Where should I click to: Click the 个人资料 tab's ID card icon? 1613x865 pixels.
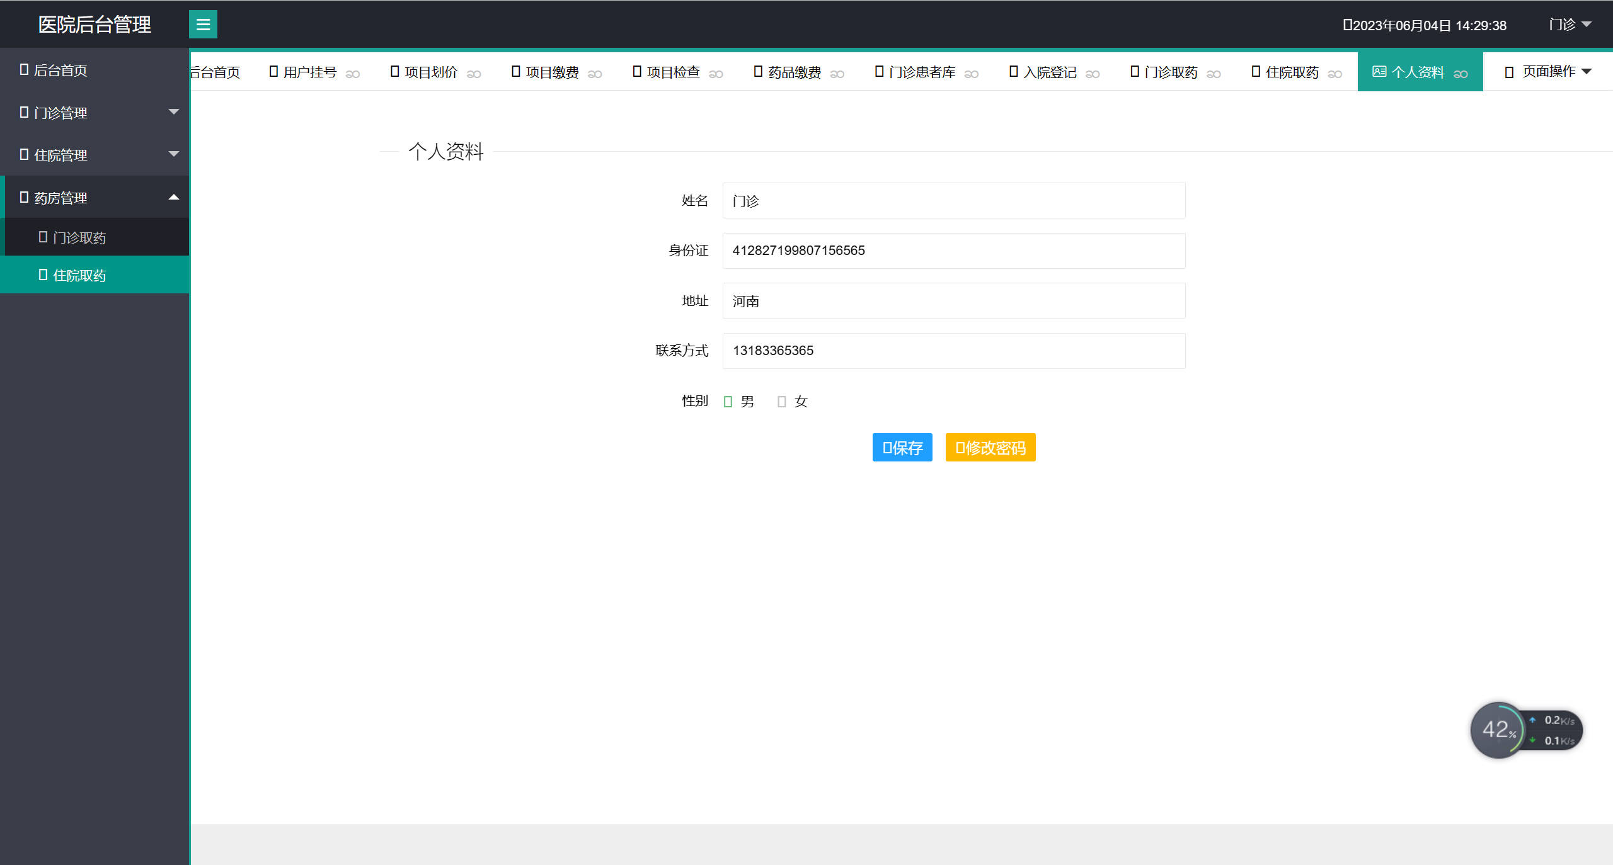tap(1379, 72)
